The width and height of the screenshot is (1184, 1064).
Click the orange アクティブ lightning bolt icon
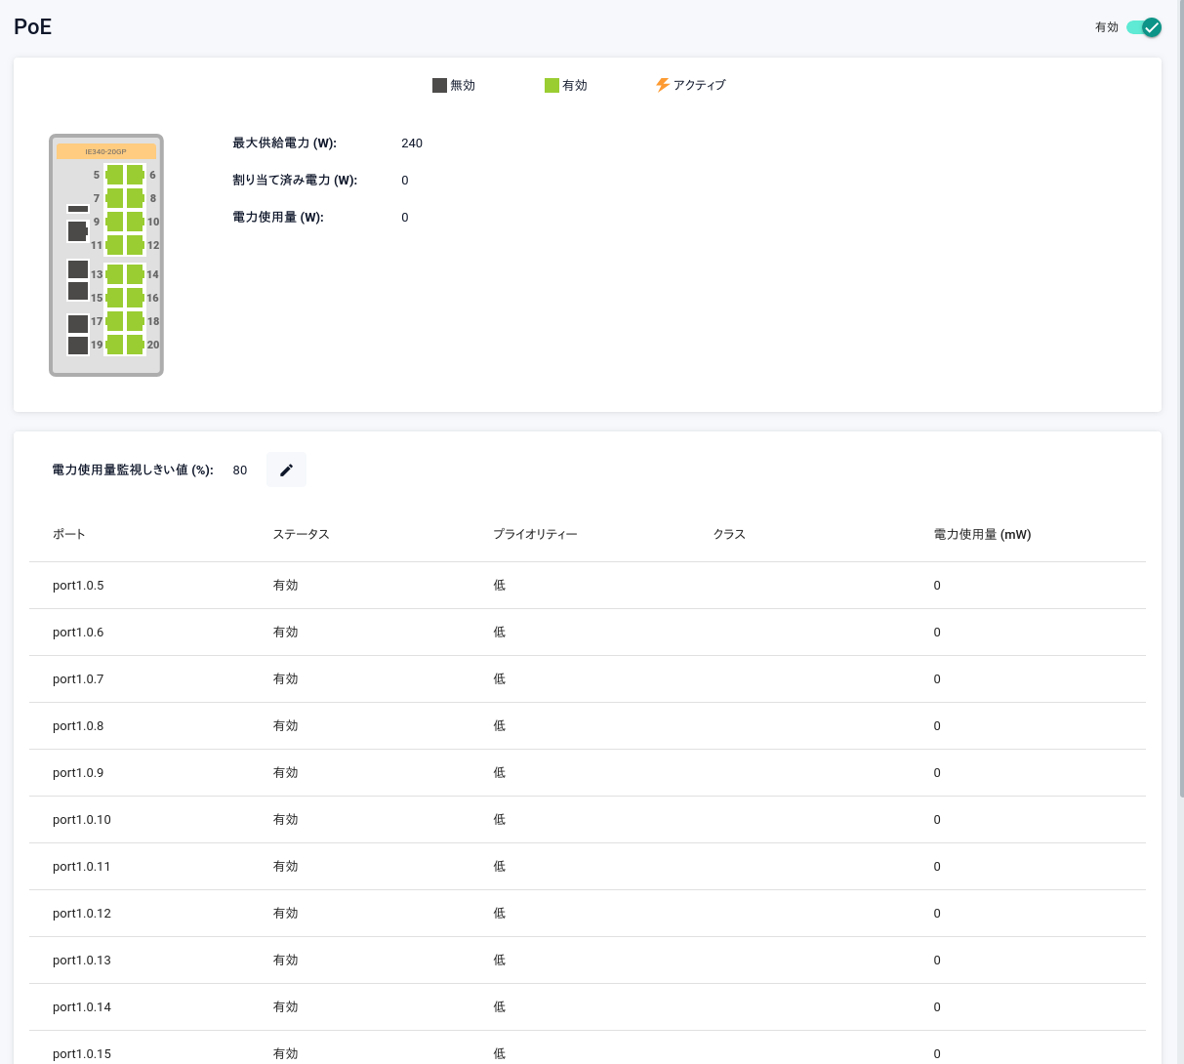click(x=663, y=85)
